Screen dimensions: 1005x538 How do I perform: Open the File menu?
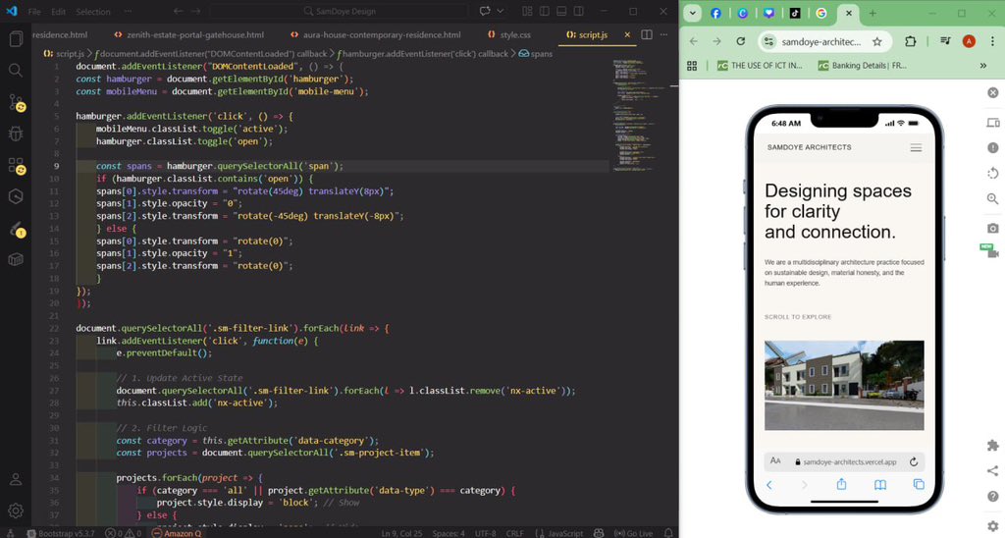tap(34, 12)
